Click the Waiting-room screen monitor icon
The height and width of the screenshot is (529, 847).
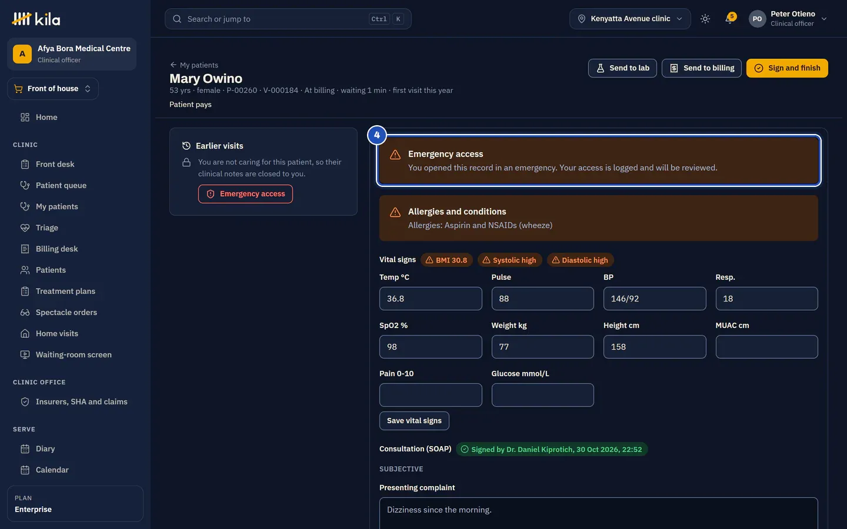coord(25,354)
